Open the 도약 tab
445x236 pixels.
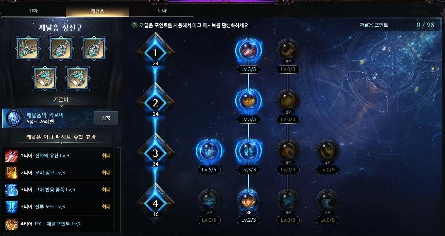162,11
